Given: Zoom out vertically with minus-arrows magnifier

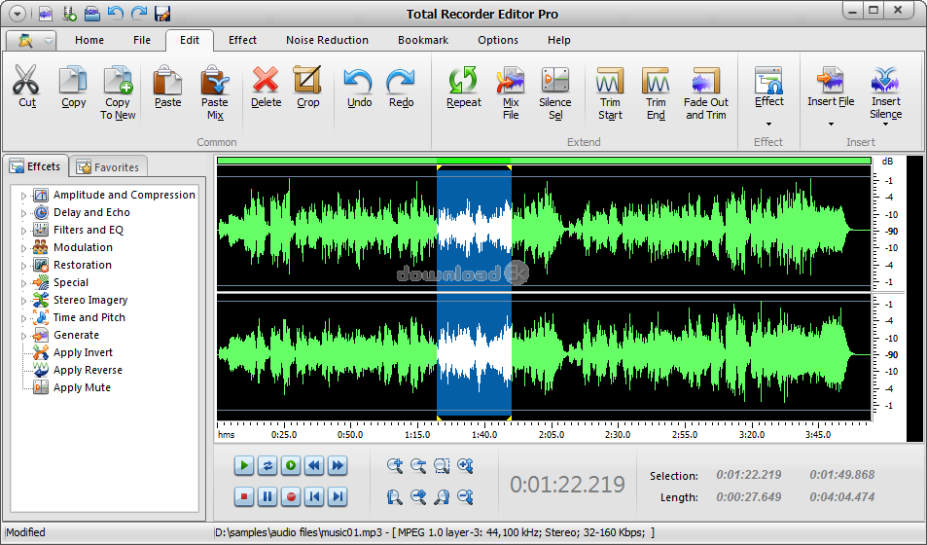Looking at the screenshot, I should (465, 496).
